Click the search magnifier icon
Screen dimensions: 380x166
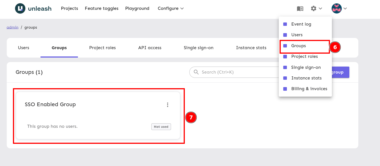click(x=196, y=72)
